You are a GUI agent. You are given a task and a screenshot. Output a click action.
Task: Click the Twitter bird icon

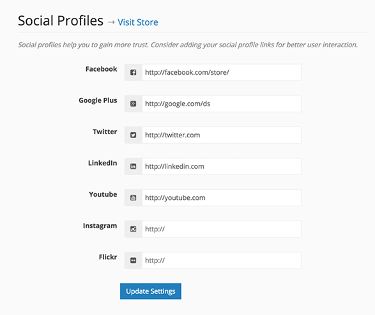134,135
